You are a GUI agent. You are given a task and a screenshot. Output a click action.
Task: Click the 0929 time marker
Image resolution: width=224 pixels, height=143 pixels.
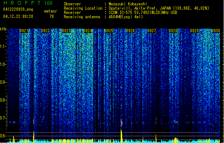[x=194, y=31]
